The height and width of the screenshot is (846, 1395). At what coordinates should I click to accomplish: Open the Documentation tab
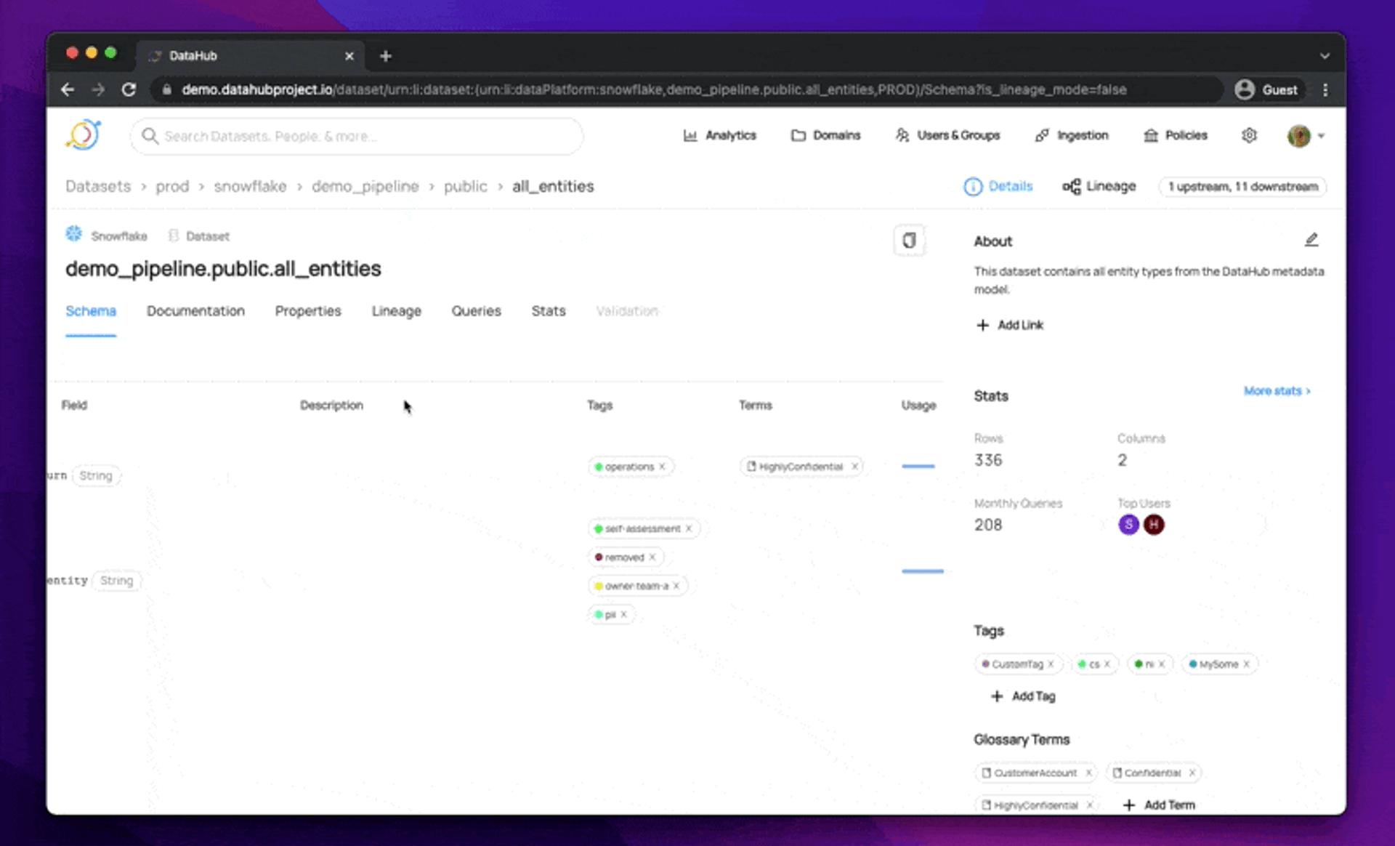[x=195, y=311]
